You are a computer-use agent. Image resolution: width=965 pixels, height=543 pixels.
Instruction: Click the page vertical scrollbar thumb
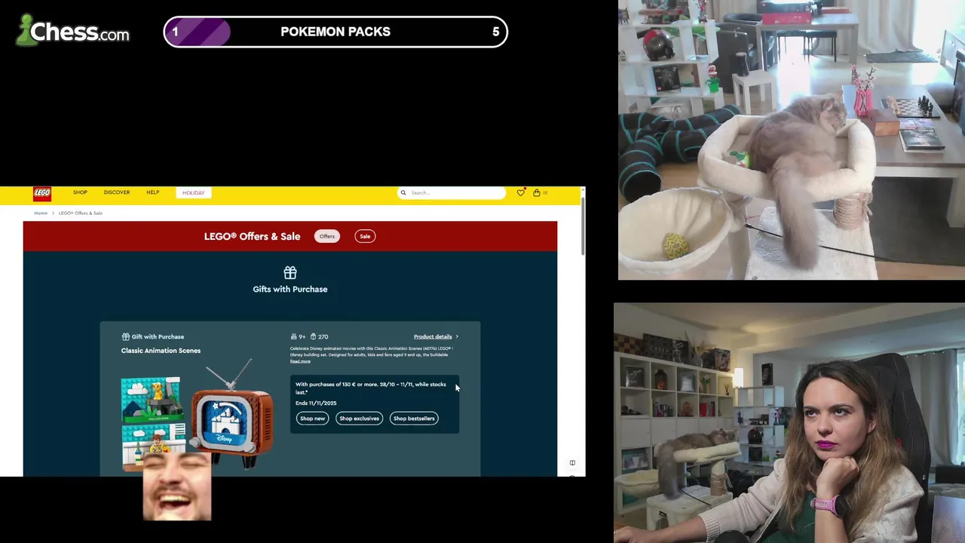[x=583, y=226]
